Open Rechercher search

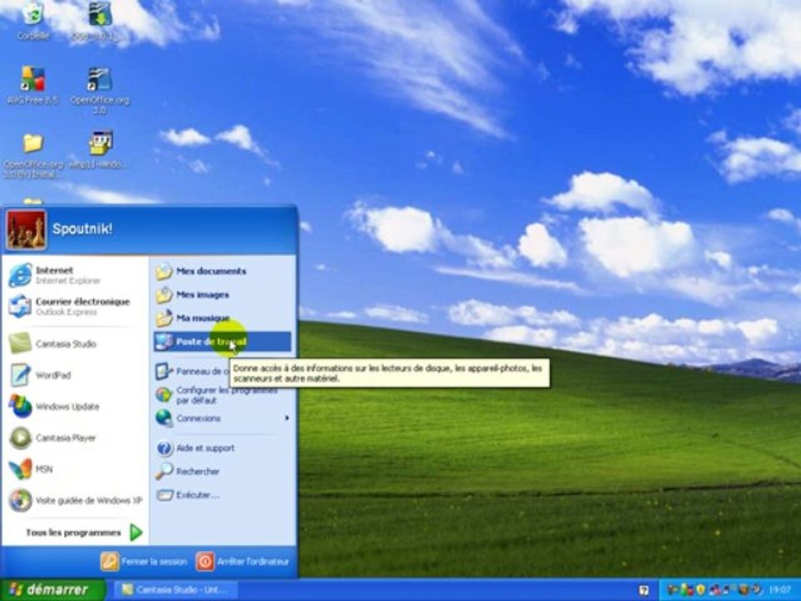click(222, 471)
